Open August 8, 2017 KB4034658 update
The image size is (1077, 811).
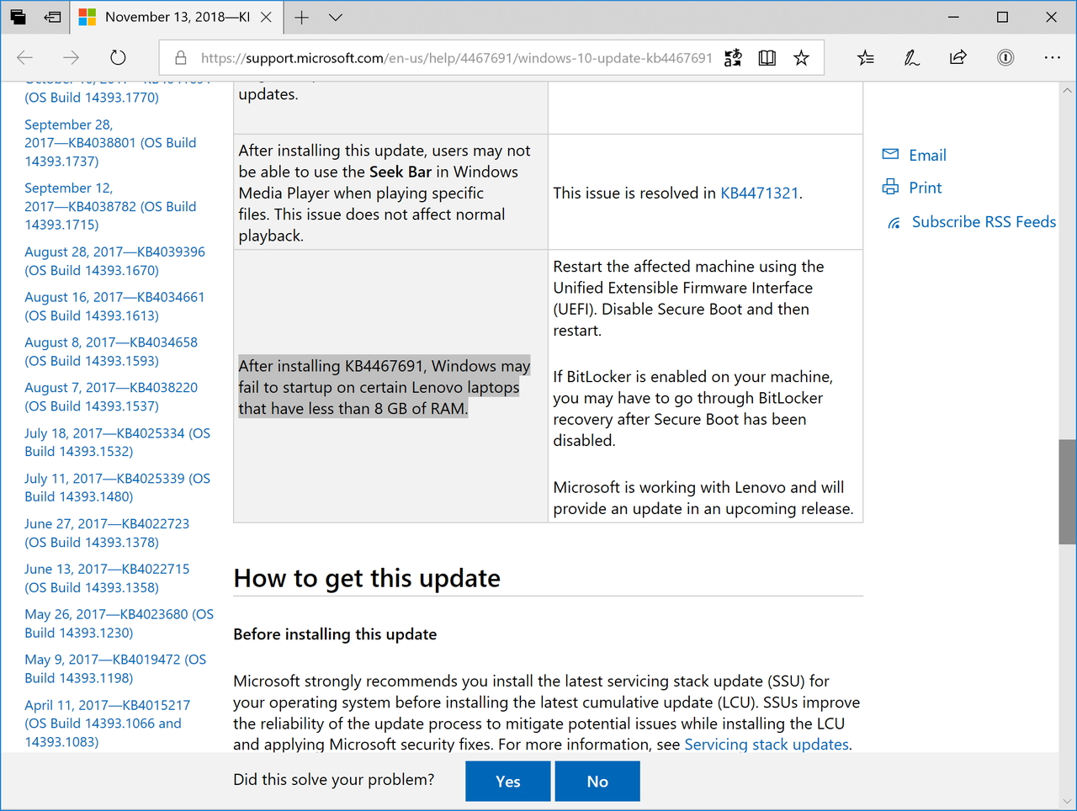[x=111, y=352]
